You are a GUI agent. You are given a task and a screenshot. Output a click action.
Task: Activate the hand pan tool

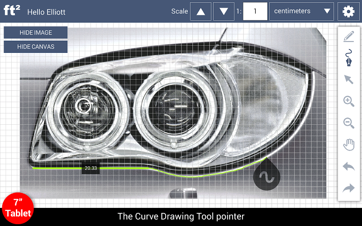348,145
